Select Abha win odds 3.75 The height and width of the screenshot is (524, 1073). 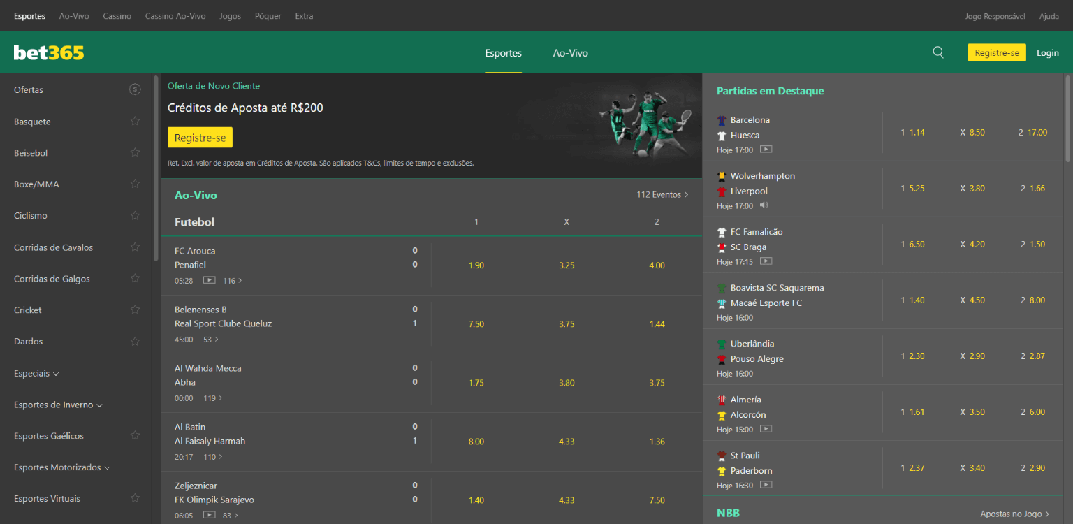point(657,383)
